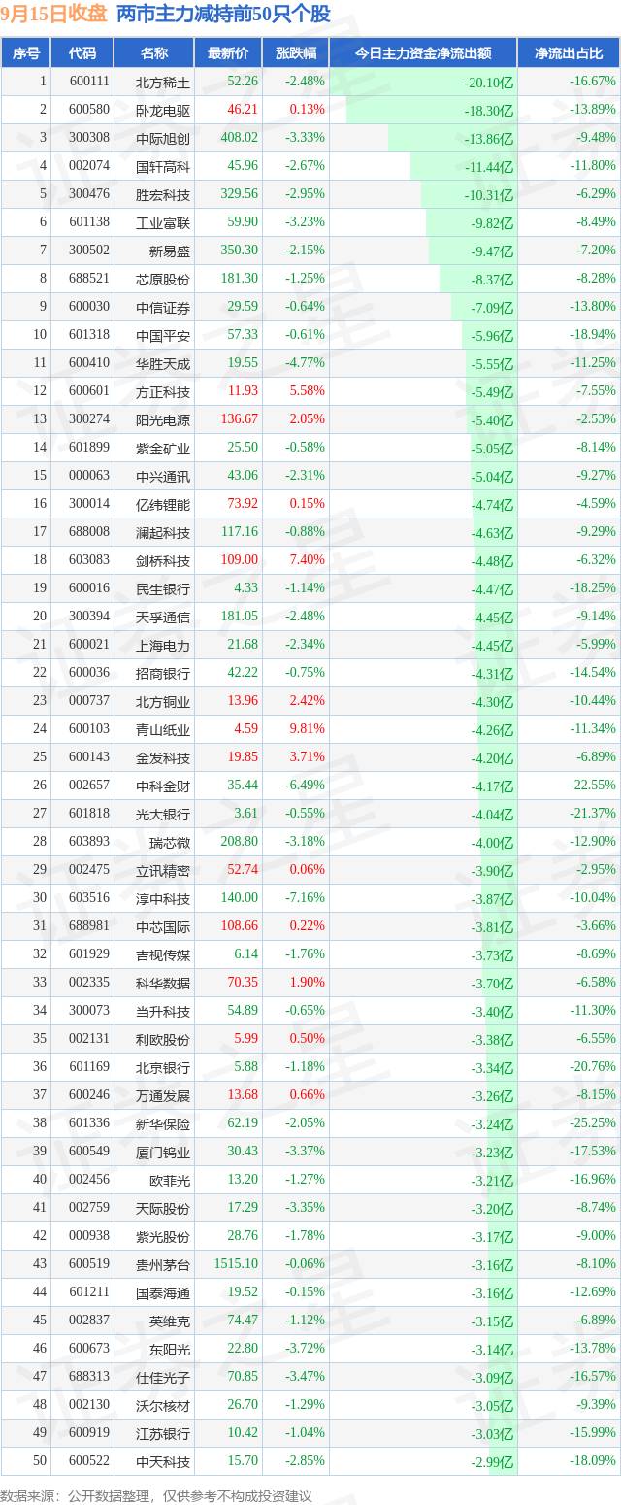Viewport: 621px width, 1505px height.
Task: Select the stock name 上海电力
Action: click(163, 645)
